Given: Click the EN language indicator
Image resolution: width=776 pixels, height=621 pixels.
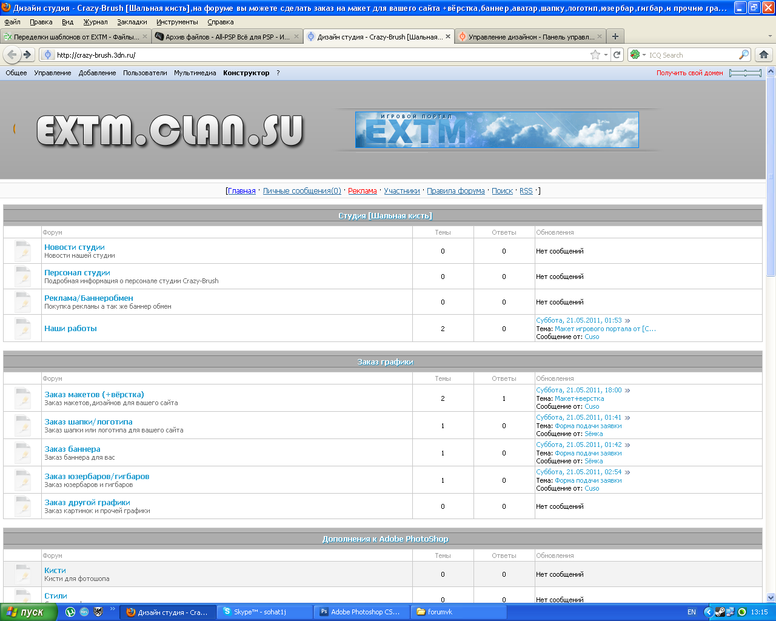Looking at the screenshot, I should pyautogui.click(x=692, y=612).
